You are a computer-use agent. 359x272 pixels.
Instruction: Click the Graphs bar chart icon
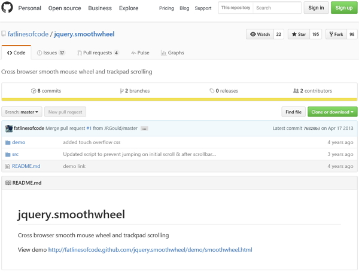[163, 53]
